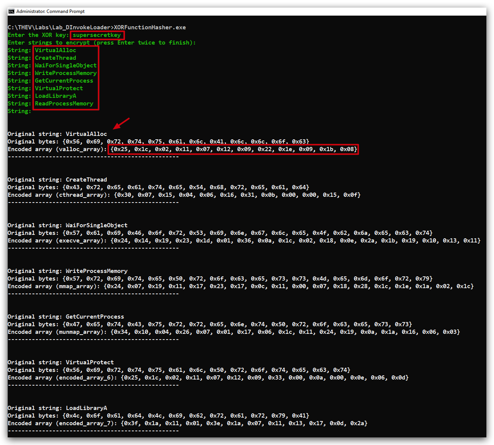The image size is (494, 445).
Task: Select the valloc_array encoded hex bytes
Action: (234, 149)
